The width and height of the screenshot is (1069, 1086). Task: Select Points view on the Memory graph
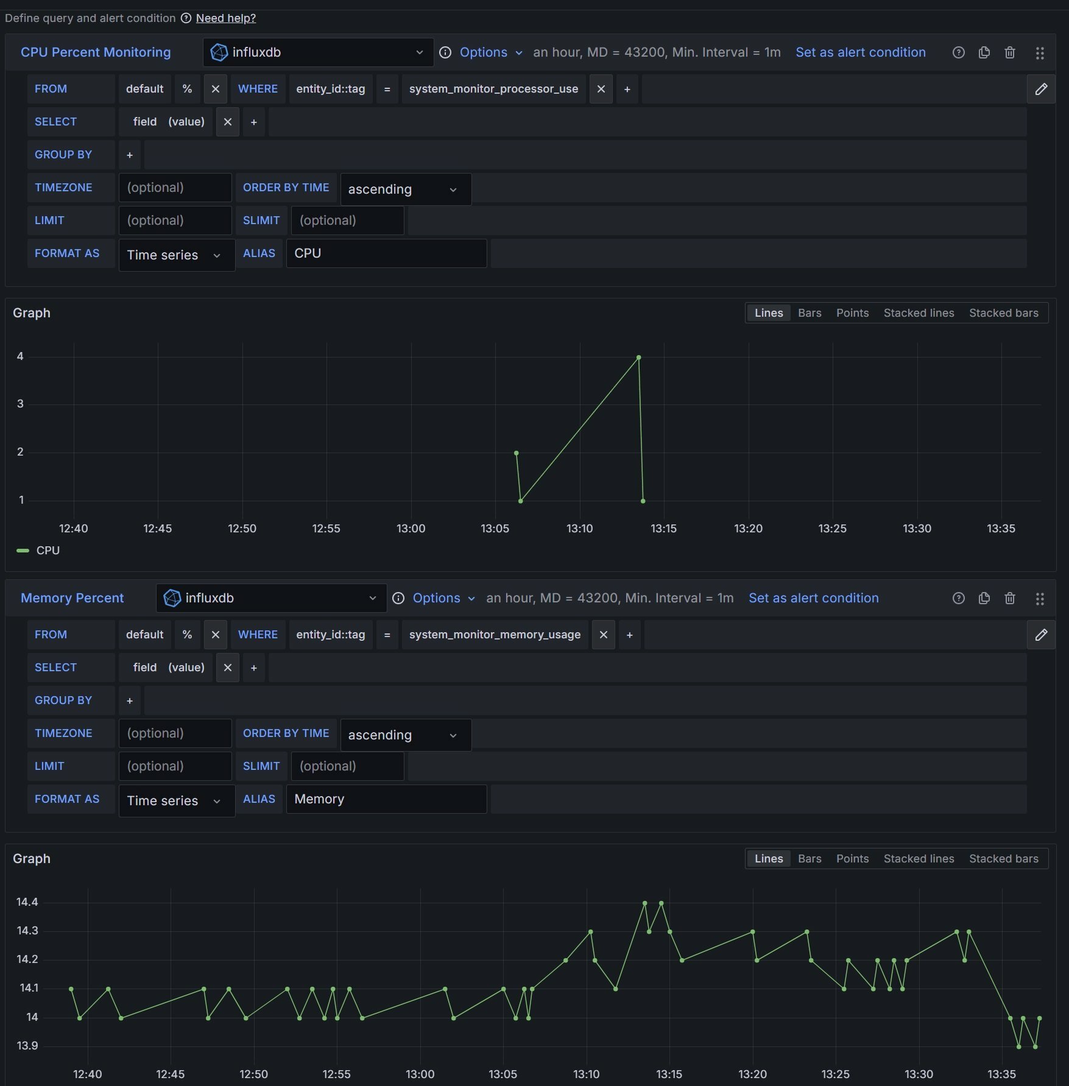852,859
